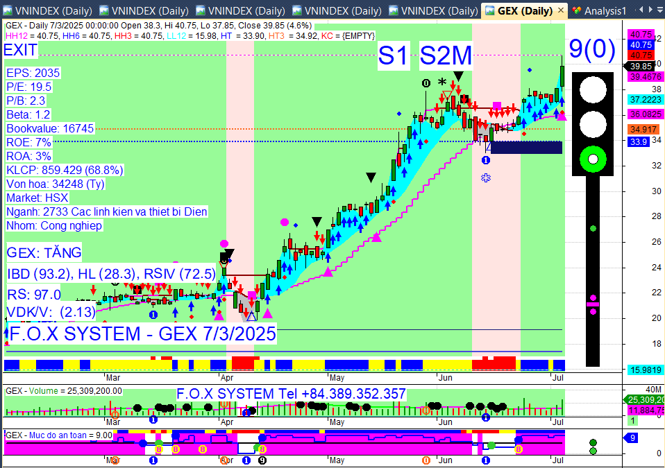Click the Nhom: Cong nghiep text
This screenshot has width=665, height=468.
[54, 226]
